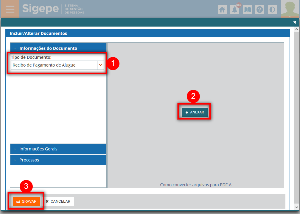Image resolution: width=300 pixels, height=214 pixels.
Task: Close the dialog with the X
Action: [x=295, y=22]
